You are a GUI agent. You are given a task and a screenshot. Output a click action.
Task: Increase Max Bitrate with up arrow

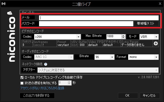(123, 35)
